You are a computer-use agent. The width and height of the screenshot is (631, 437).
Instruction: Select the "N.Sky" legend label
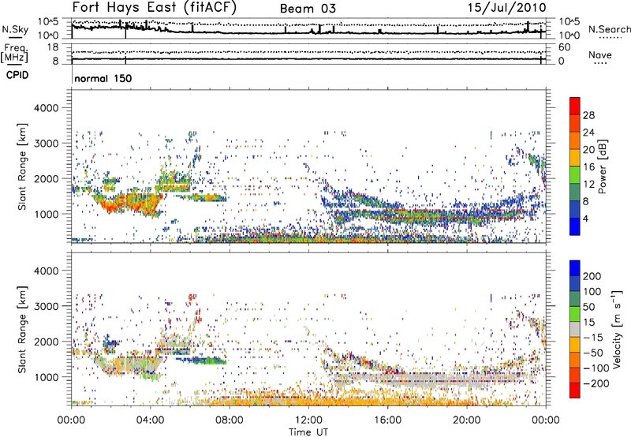15,29
